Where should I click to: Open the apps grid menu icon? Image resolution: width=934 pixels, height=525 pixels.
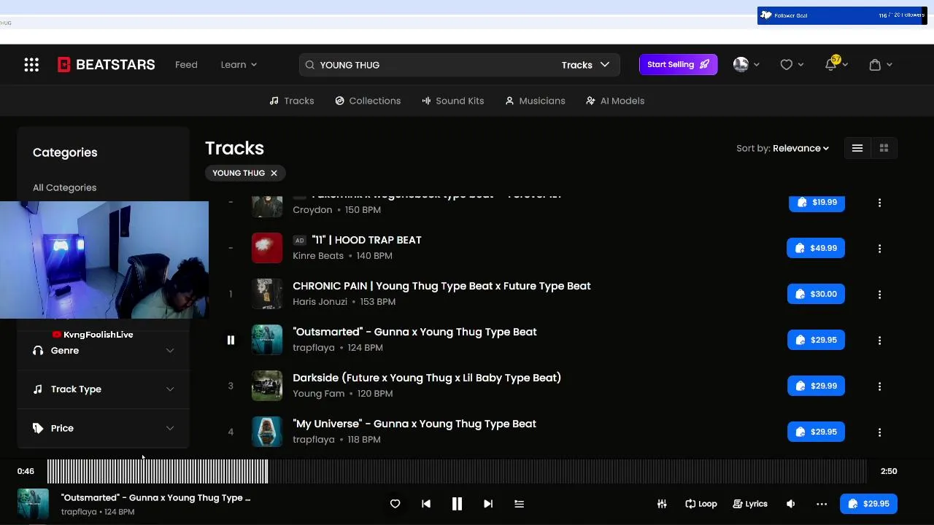(x=31, y=65)
